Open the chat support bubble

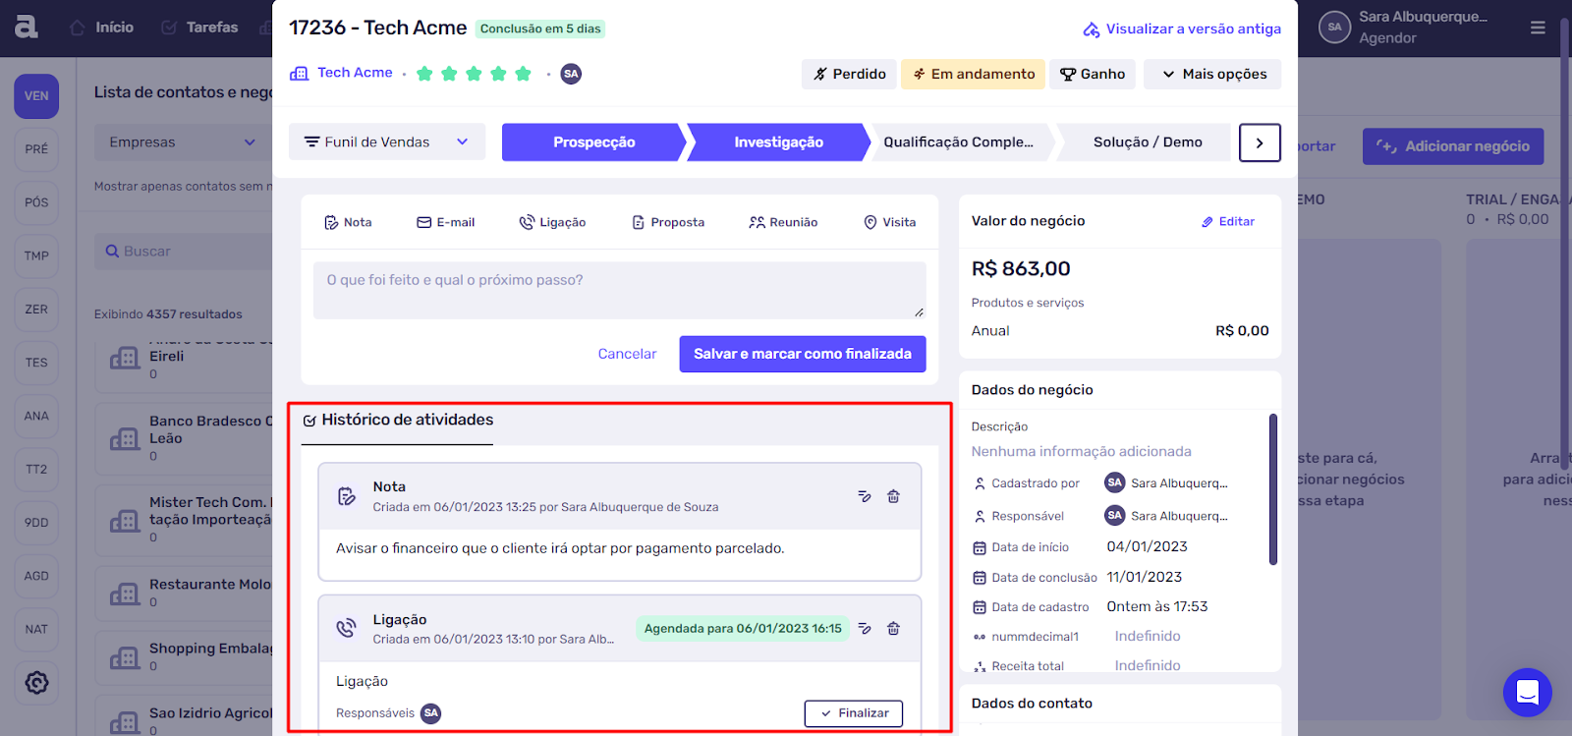coord(1527,692)
